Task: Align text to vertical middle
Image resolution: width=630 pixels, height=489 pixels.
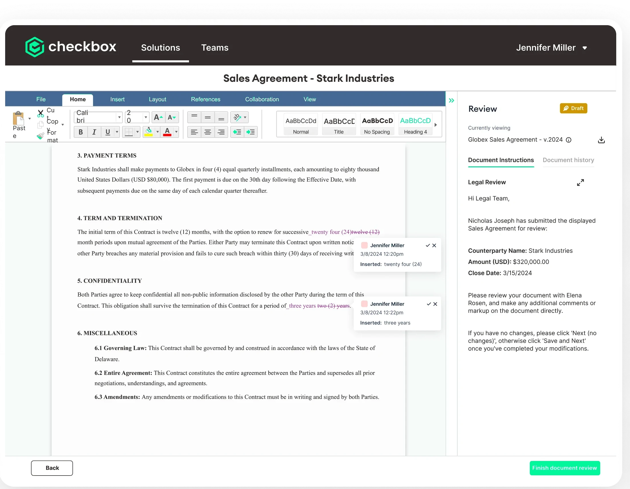Action: click(x=208, y=118)
